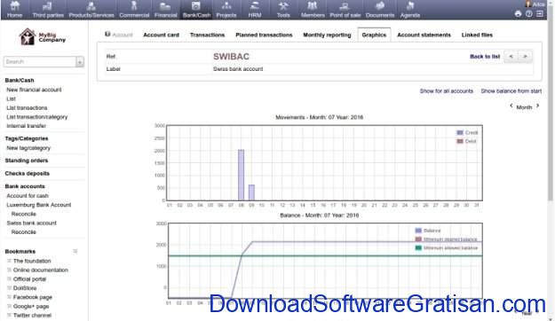Go to the previous month arrow
This screenshot has width=555, height=321.
(x=511, y=106)
